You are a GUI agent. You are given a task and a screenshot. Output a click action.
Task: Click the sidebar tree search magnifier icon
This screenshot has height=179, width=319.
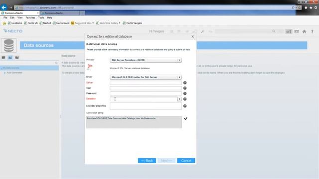56,63
